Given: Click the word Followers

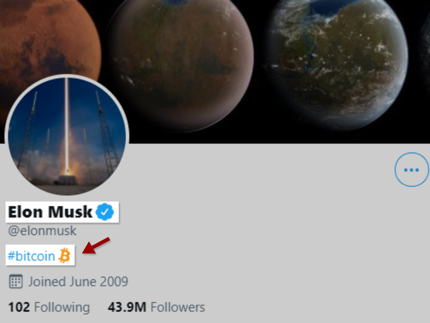Looking at the screenshot, I should (x=178, y=307).
